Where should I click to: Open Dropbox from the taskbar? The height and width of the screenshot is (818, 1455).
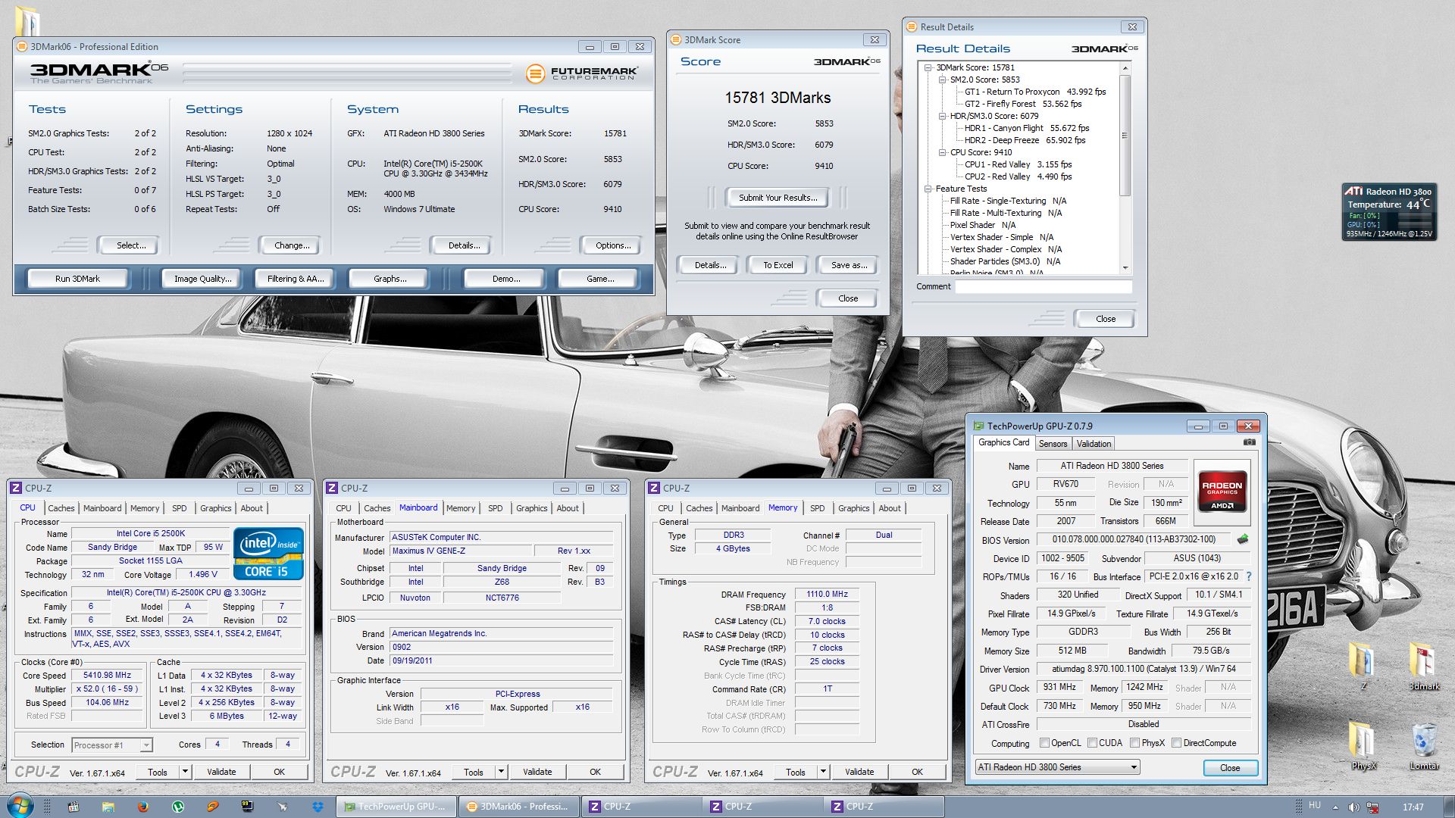(318, 807)
